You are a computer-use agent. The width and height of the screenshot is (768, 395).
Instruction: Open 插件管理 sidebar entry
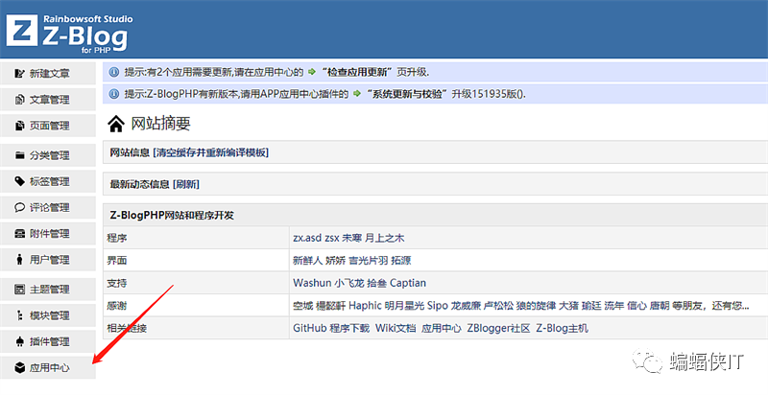(48, 341)
